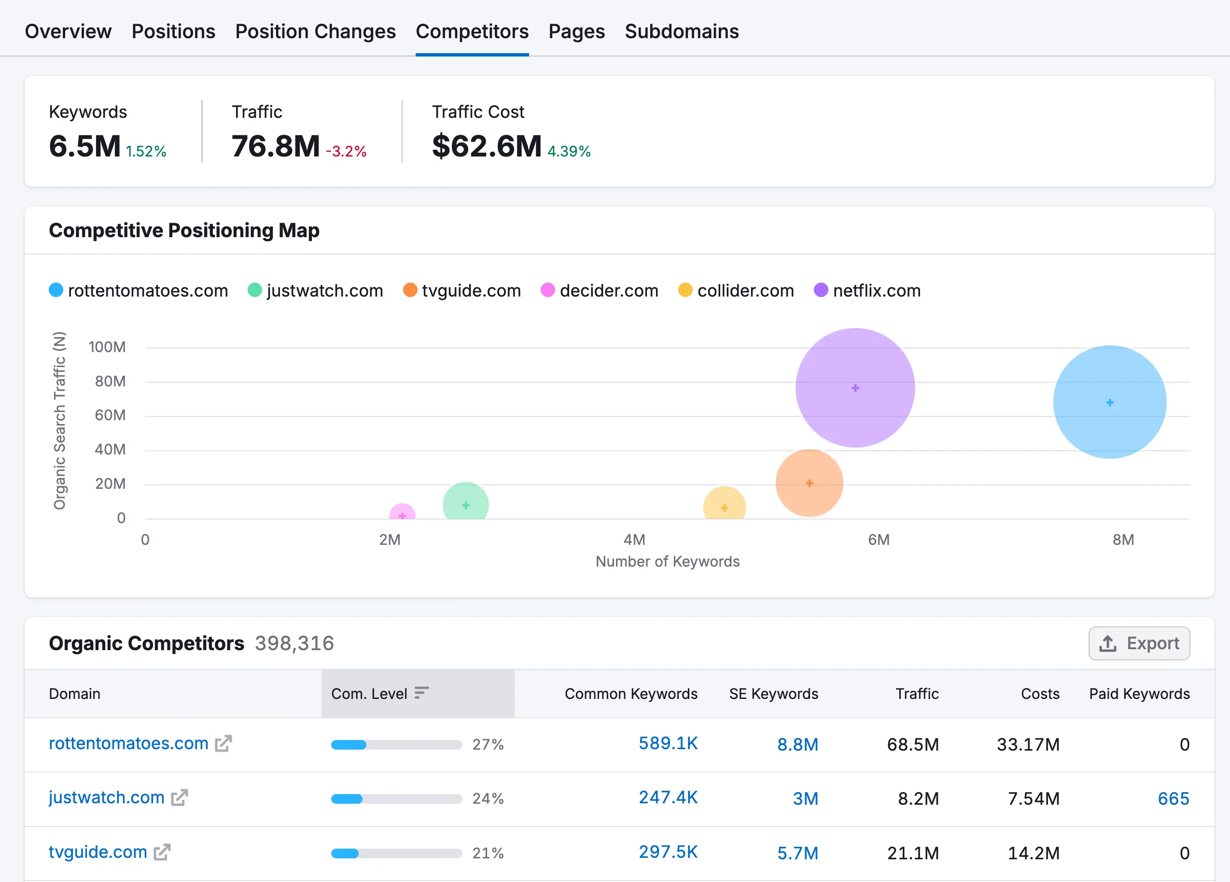Click rottentomatoes.com blue bubble center marker
The width and height of the screenshot is (1230, 882).
click(x=1110, y=403)
